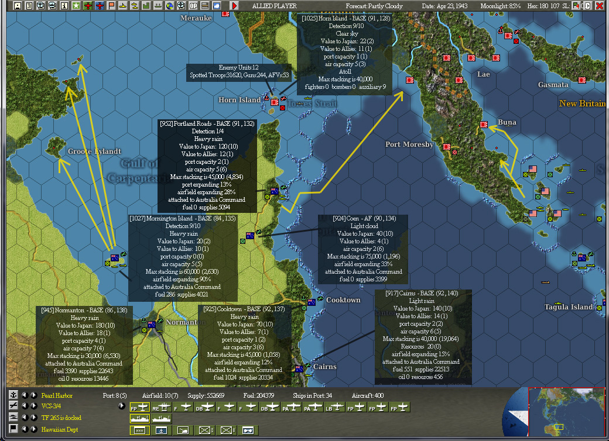609x441 pixels.
Task: Open Pearl Harbor base name link
Action: click(57, 395)
